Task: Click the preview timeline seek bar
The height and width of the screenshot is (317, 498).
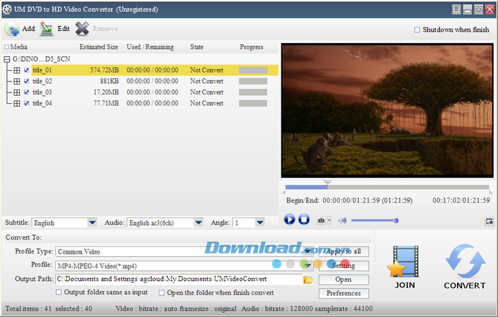Action: pyautogui.click(x=387, y=187)
